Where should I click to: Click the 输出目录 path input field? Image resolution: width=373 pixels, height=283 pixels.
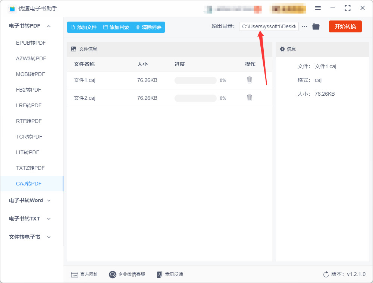pyautogui.click(x=269, y=26)
